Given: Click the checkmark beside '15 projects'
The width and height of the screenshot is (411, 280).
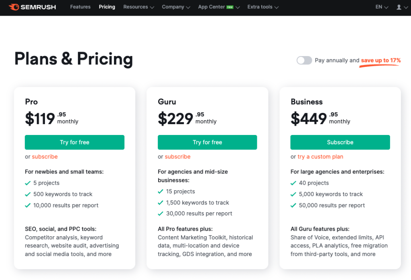Looking at the screenshot, I should (161, 191).
